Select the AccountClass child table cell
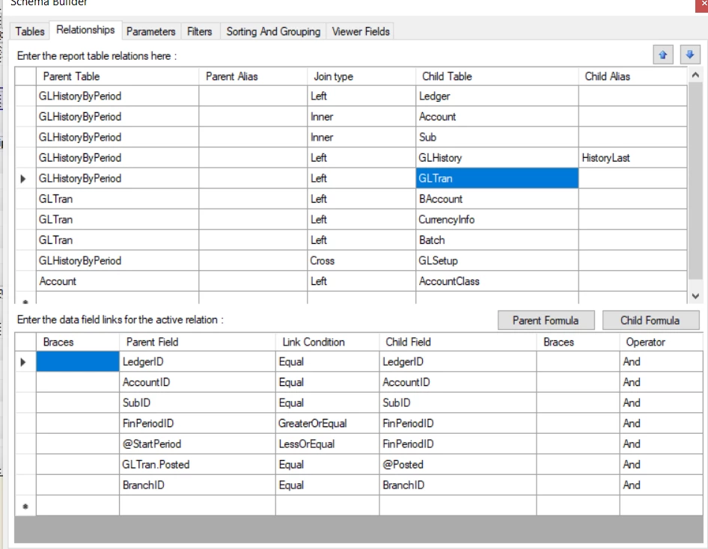 point(497,281)
